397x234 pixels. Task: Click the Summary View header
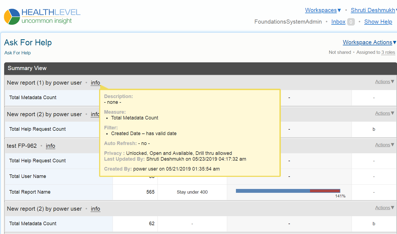point(27,68)
